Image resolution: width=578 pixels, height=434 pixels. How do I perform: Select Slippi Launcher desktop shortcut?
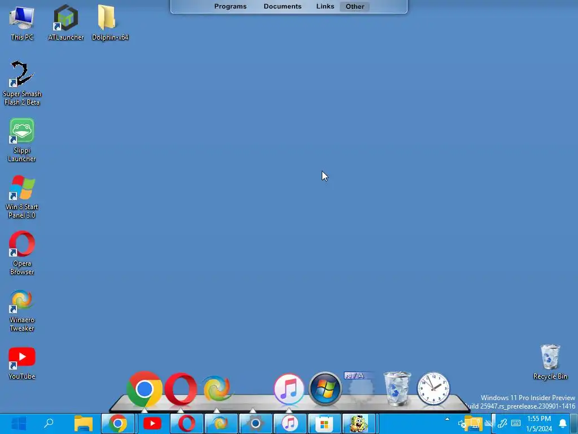[22, 140]
